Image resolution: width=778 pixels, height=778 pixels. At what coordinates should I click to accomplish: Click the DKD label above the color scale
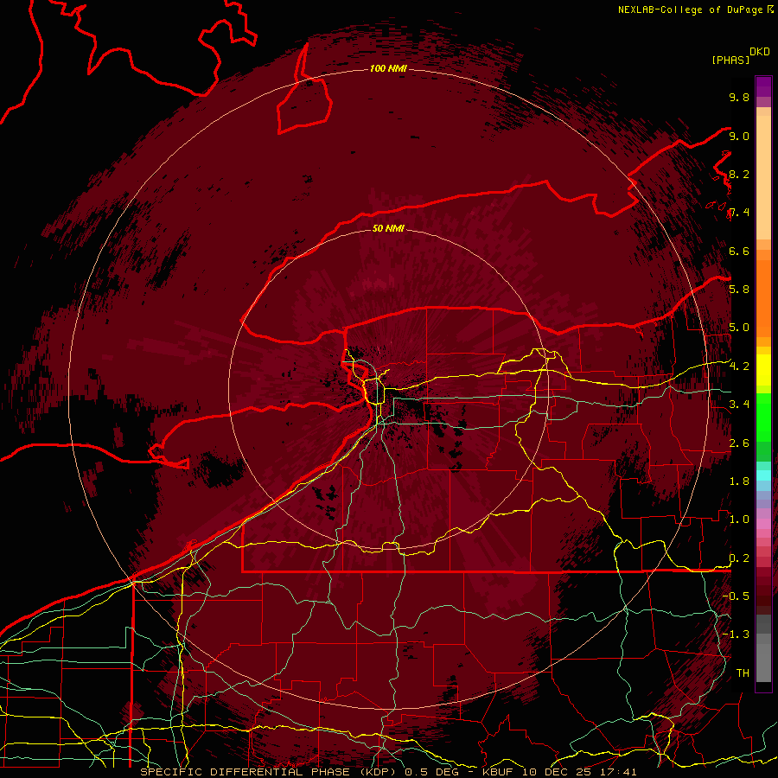(x=760, y=52)
